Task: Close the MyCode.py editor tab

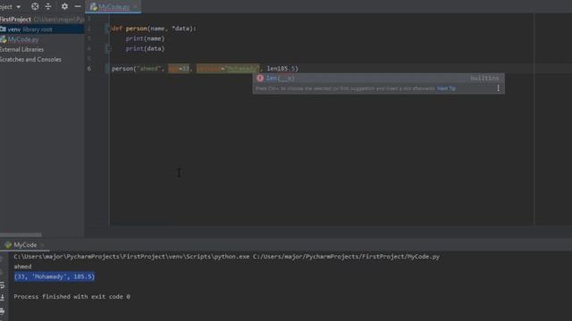Action: click(x=135, y=6)
